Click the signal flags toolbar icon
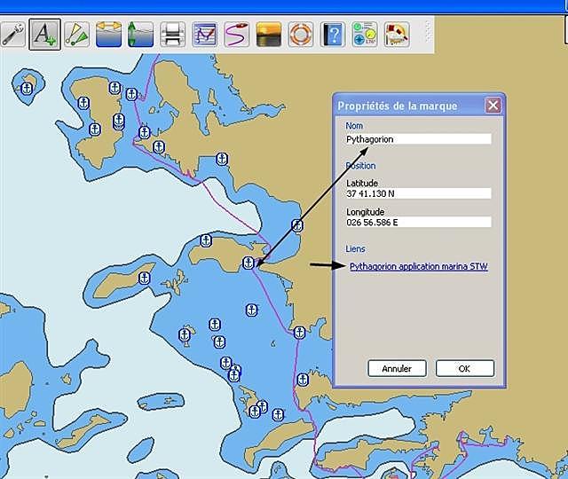 point(397,35)
